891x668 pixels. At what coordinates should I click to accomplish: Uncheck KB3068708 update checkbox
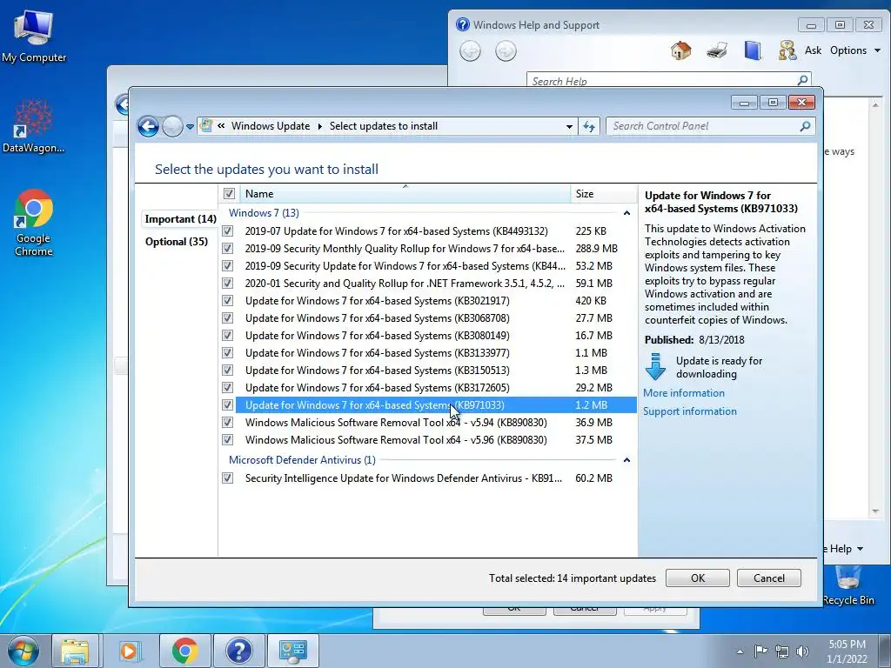[228, 318]
